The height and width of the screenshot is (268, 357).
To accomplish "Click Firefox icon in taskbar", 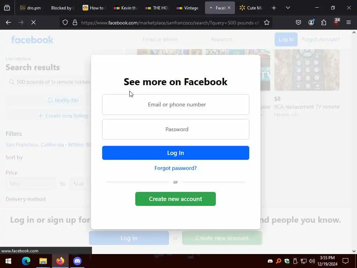I will (x=60, y=261).
